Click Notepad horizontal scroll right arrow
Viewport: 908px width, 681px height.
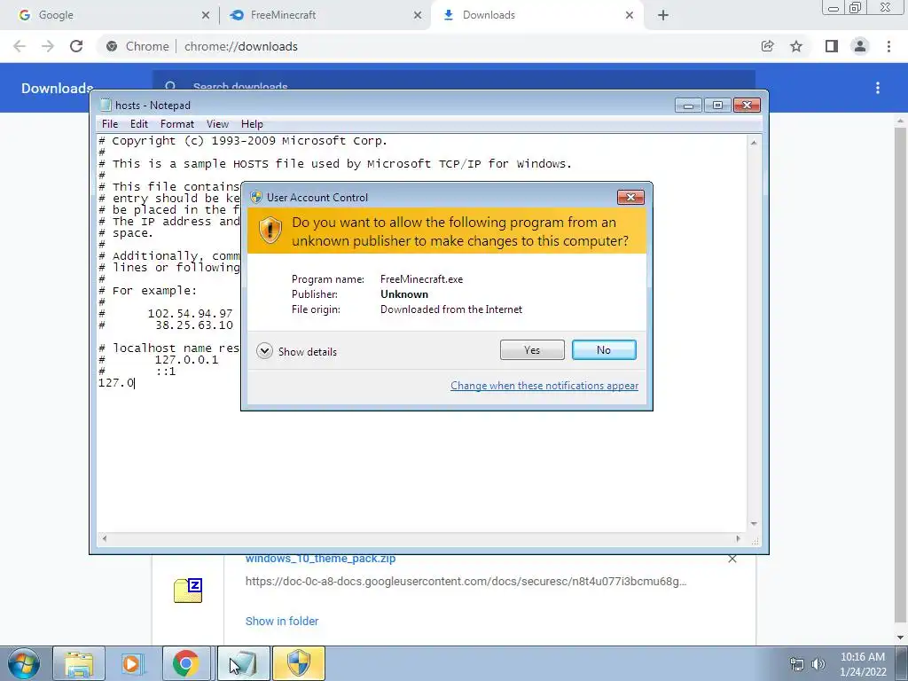click(738, 538)
